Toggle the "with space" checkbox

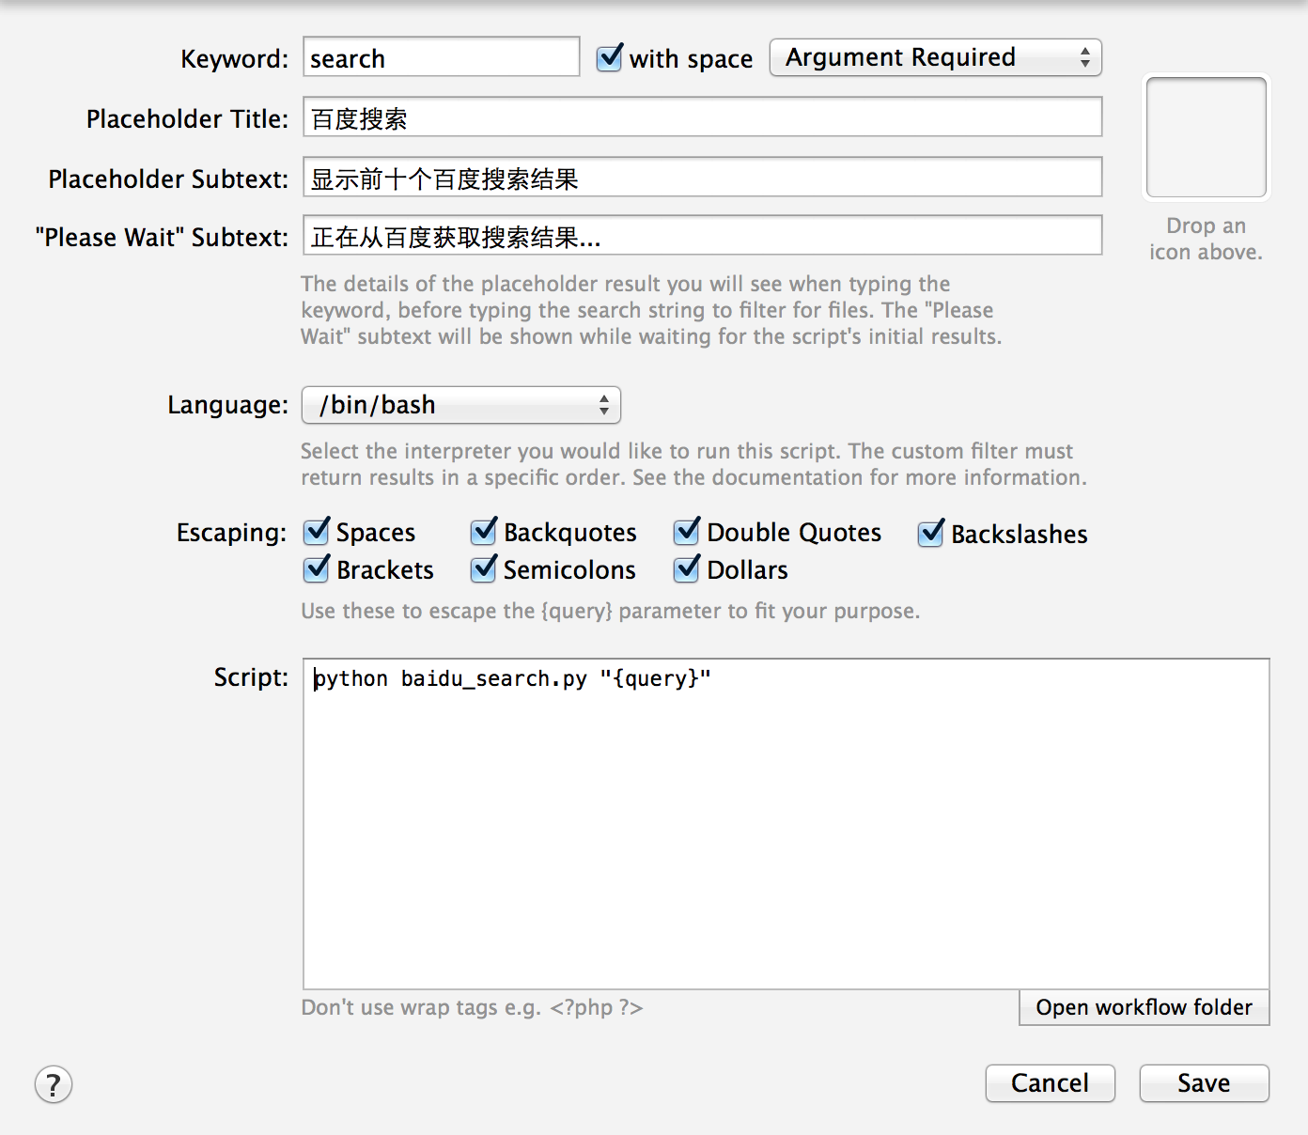pyautogui.click(x=610, y=58)
